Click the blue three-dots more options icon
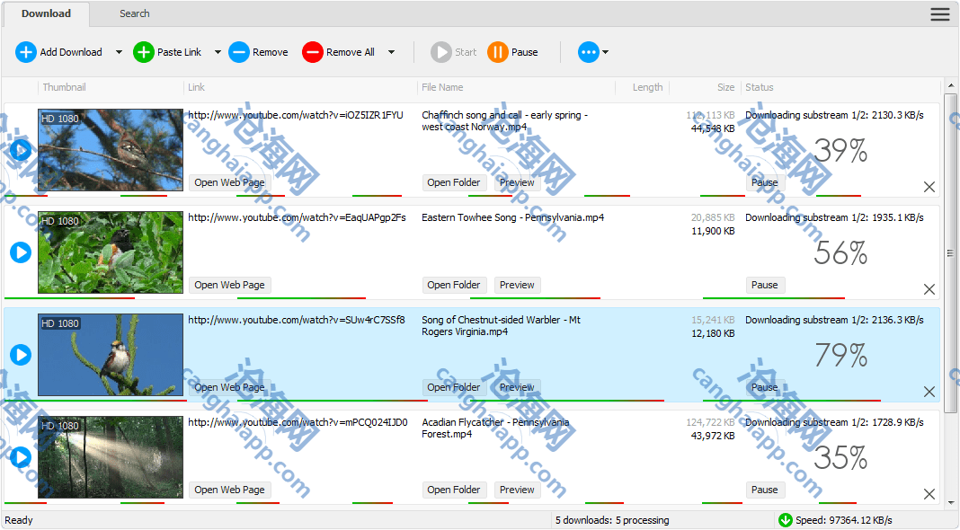The height and width of the screenshot is (530, 960). 588,52
